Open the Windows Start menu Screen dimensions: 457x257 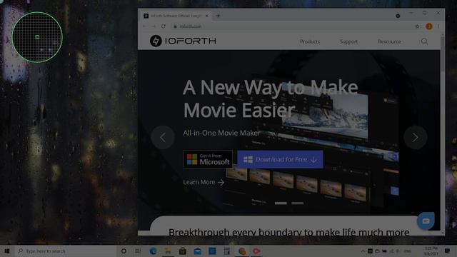click(7, 251)
